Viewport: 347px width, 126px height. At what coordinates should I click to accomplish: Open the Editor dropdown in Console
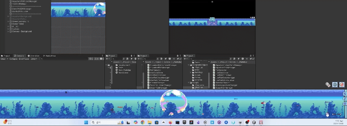[x=34, y=59]
